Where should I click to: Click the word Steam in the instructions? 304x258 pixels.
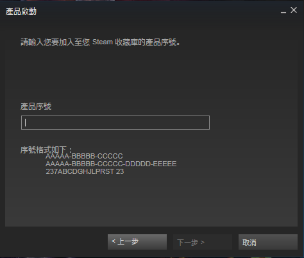point(103,42)
